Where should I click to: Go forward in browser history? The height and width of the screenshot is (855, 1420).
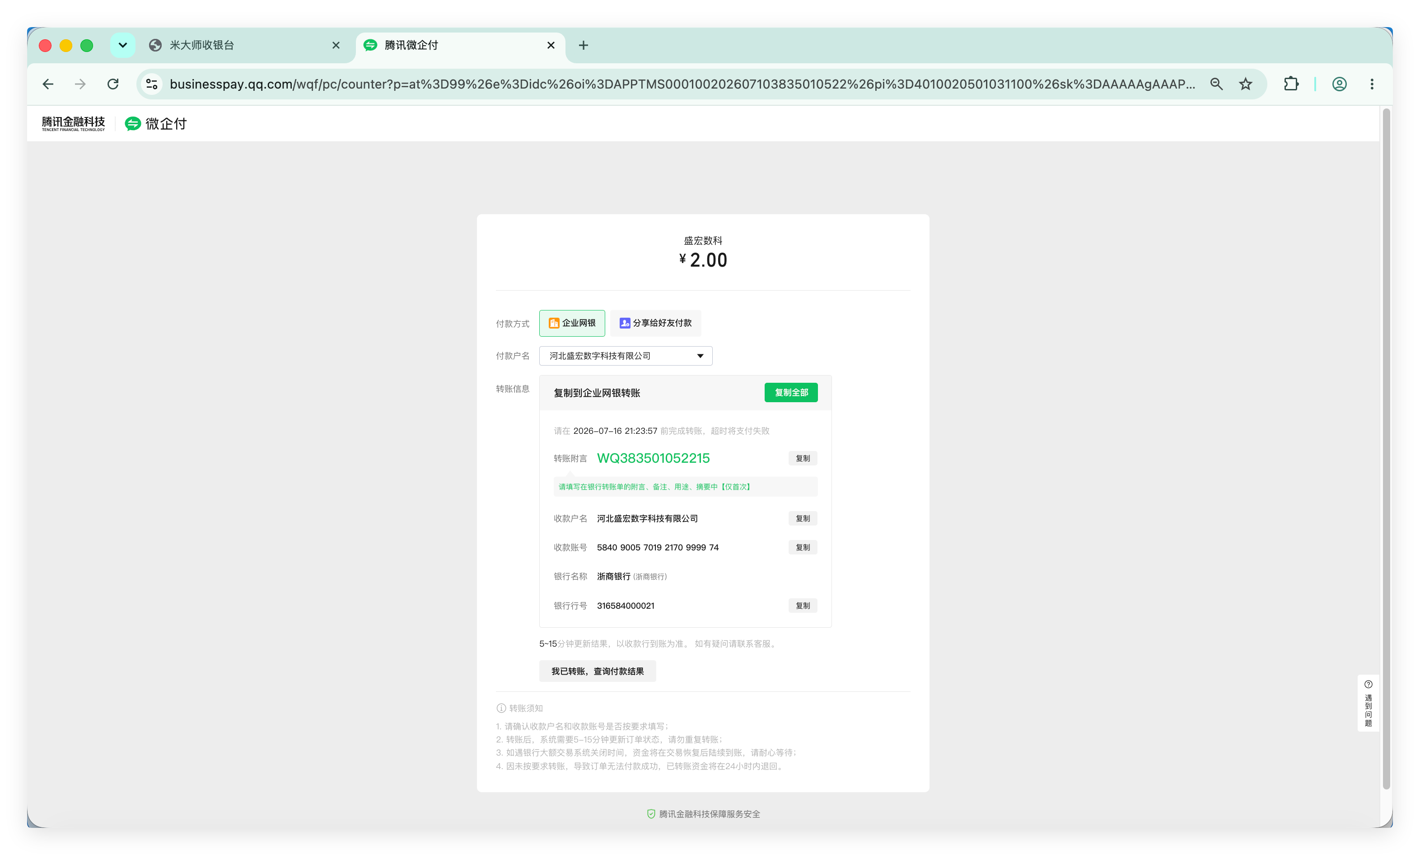point(80,84)
